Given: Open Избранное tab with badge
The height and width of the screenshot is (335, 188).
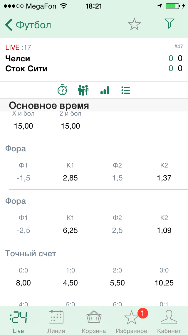Looking at the screenshot, I should [131, 321].
